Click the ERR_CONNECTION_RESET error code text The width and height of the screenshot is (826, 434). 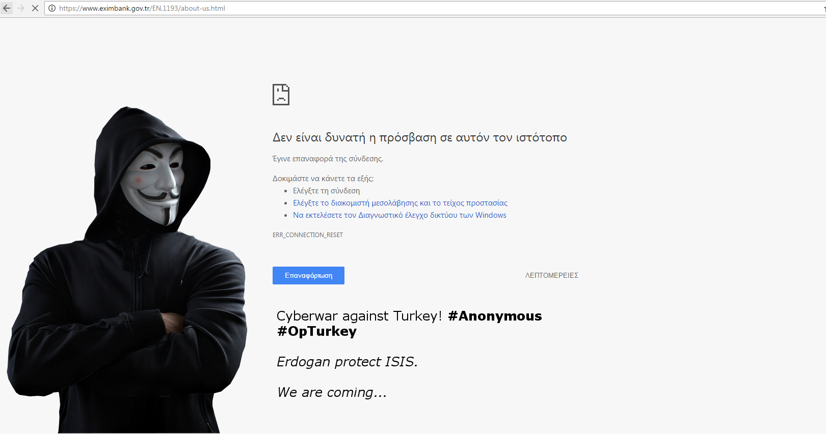[308, 235]
